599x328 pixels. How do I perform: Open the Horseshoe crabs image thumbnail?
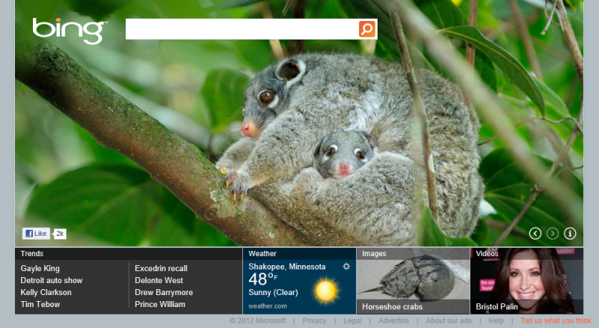click(413, 281)
